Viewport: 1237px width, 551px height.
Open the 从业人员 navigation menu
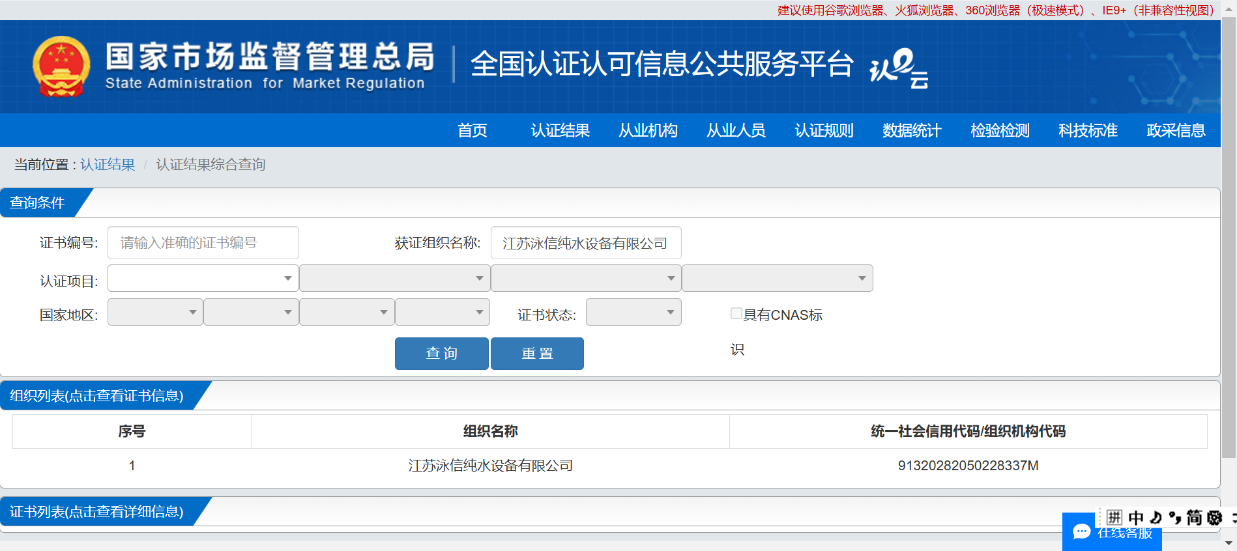(x=736, y=130)
